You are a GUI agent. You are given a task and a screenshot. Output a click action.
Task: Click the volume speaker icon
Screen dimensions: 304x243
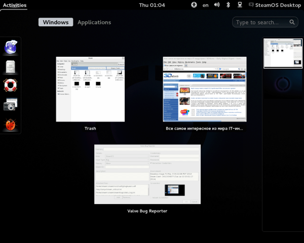(x=217, y=5)
